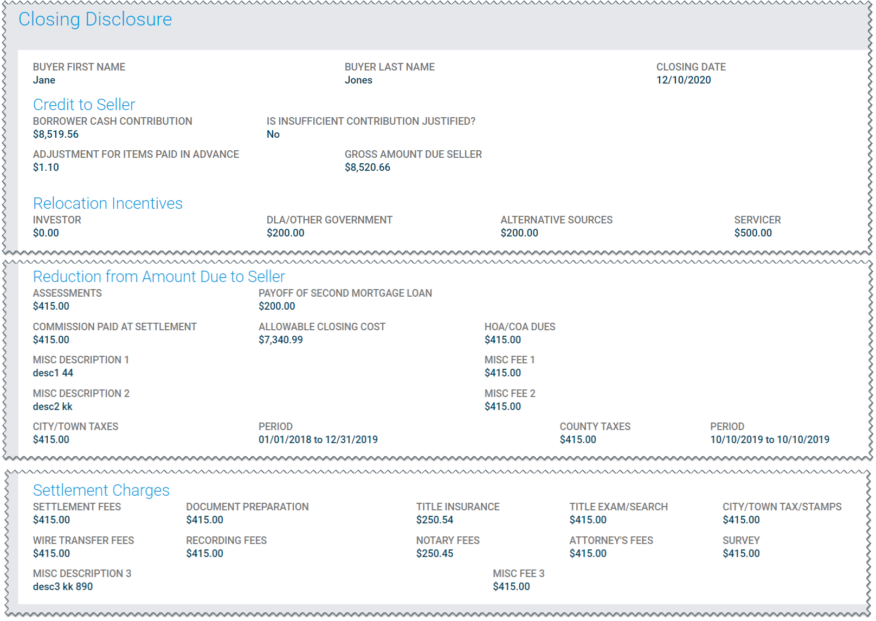Click the Closing Disclosure page title
The width and height of the screenshot is (876, 621).
tap(95, 20)
